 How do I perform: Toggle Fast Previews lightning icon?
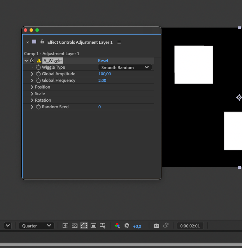[x=65, y=225]
